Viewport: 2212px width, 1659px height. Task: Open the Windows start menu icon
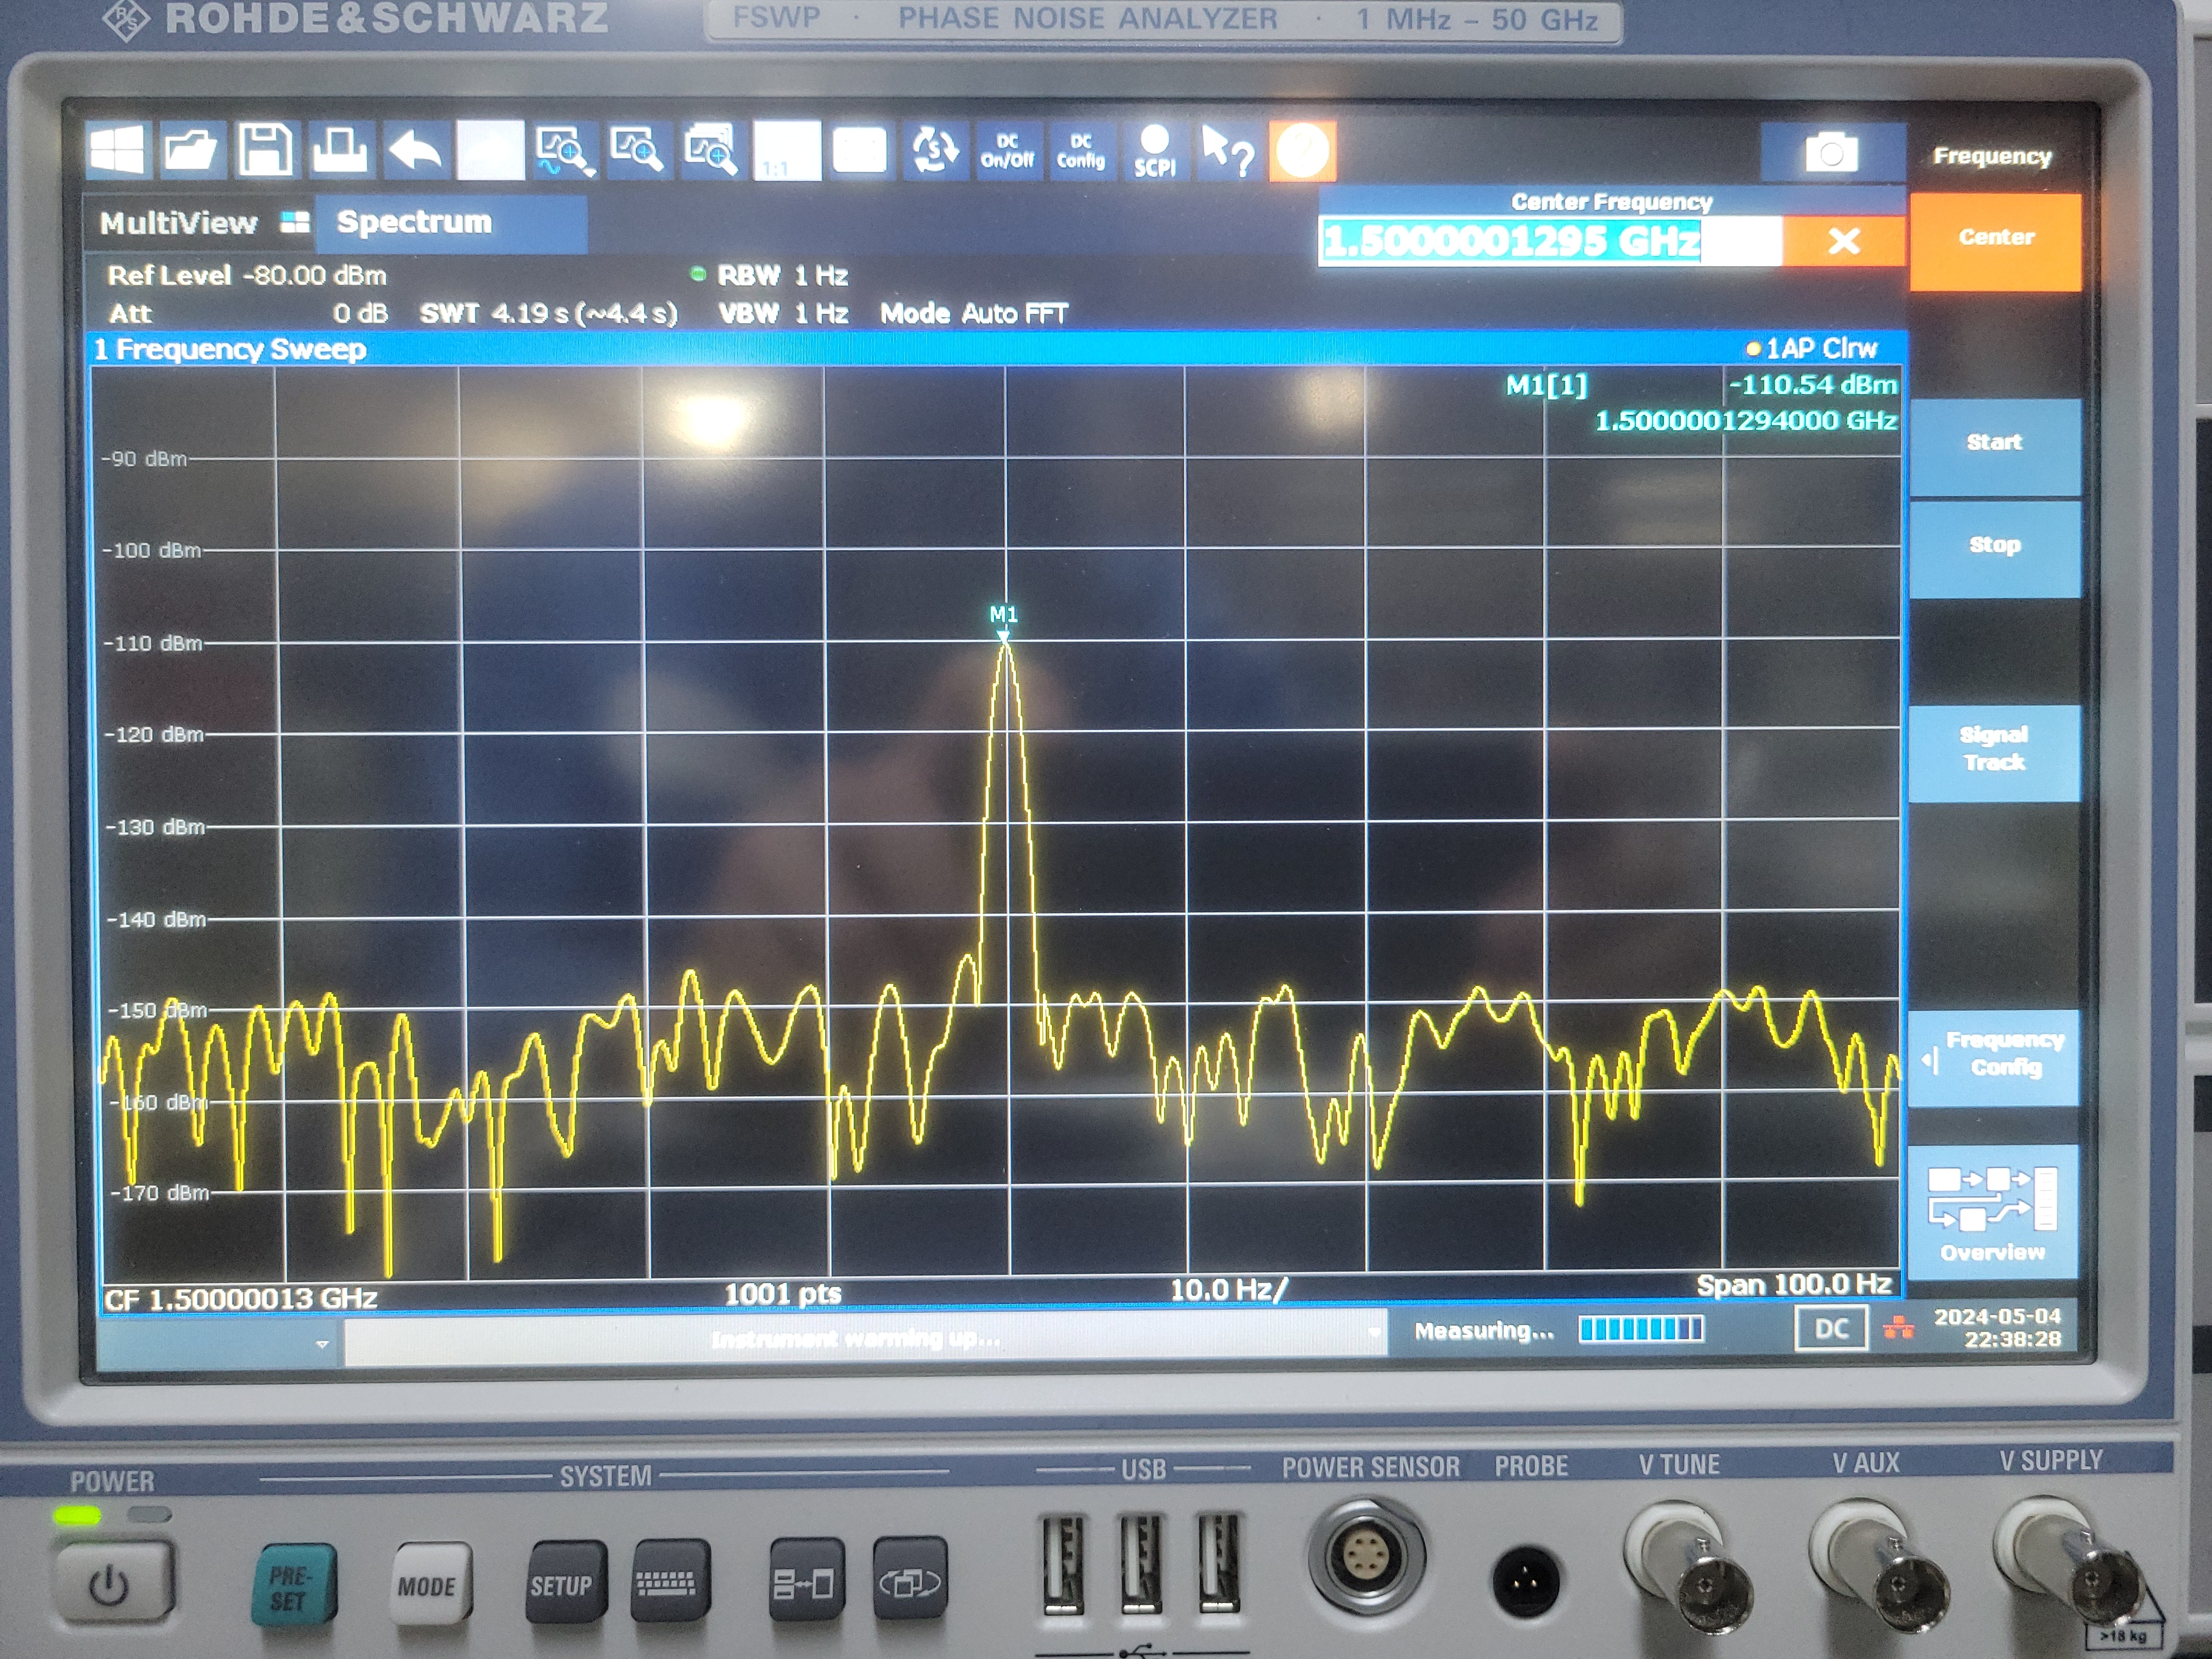tap(118, 151)
